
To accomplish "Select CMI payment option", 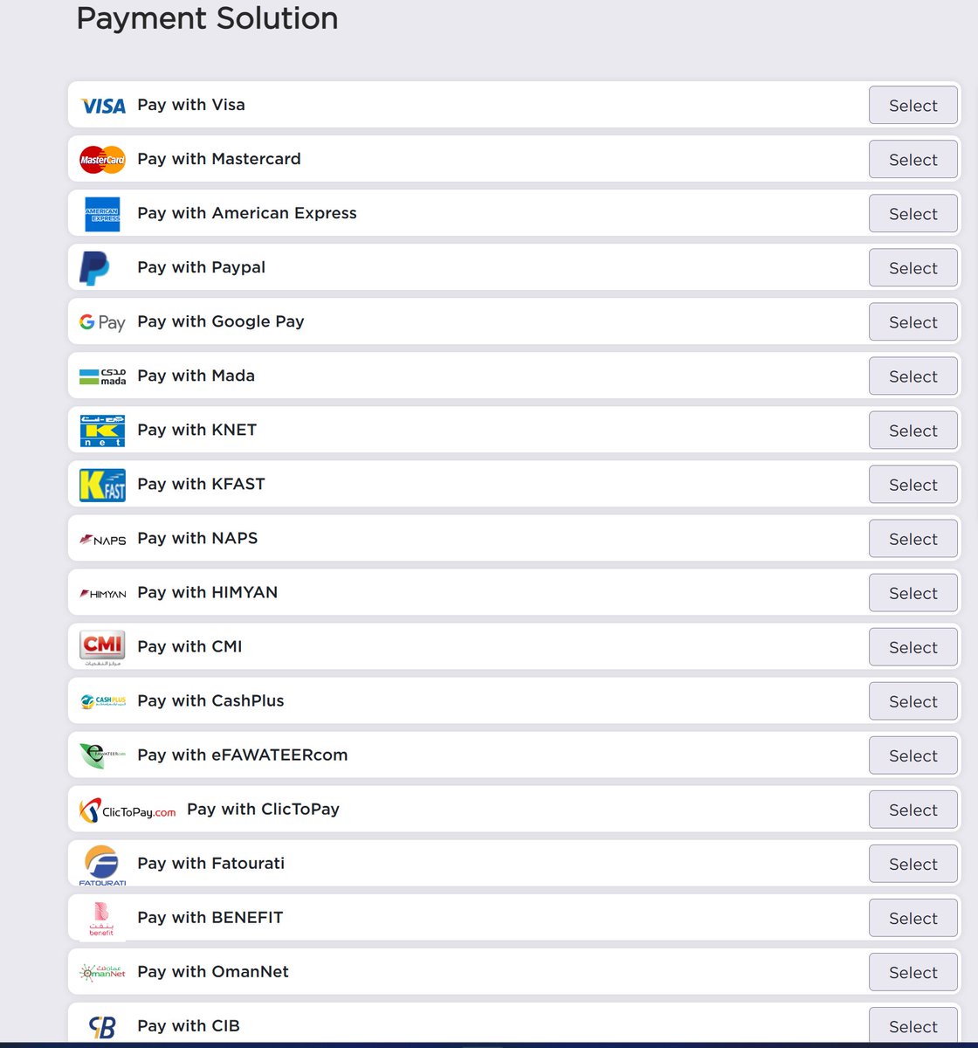I will point(913,647).
